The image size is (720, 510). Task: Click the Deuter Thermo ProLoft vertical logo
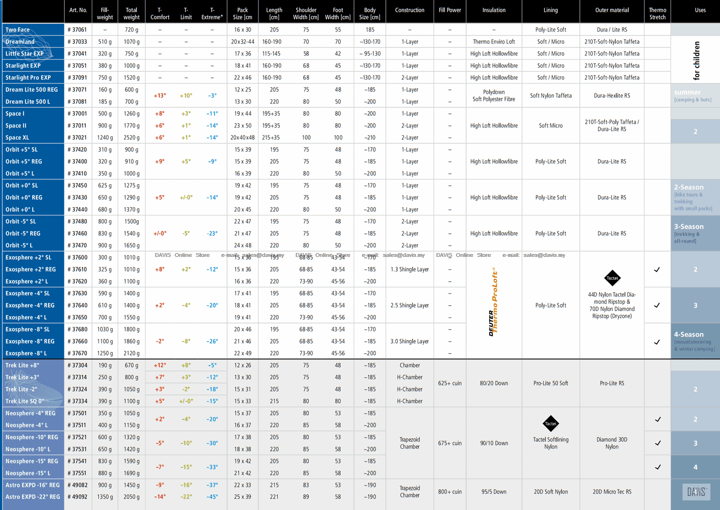pos(493,302)
